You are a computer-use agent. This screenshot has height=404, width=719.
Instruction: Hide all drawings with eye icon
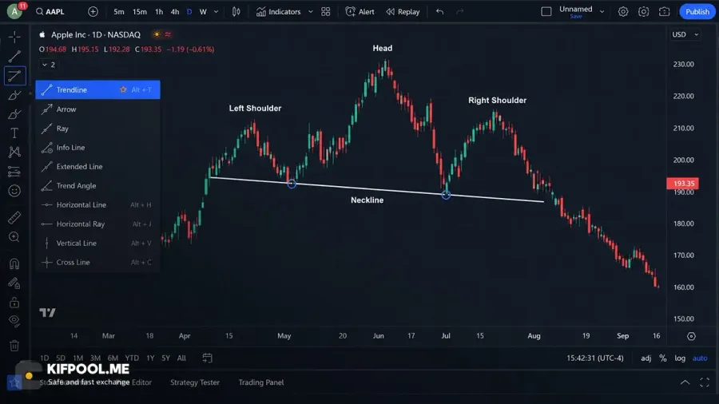point(14,321)
